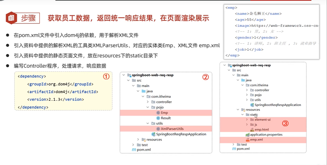Select the emp.xml label in tree ③
Viewport: 327px width, 165px height.
click(257, 140)
